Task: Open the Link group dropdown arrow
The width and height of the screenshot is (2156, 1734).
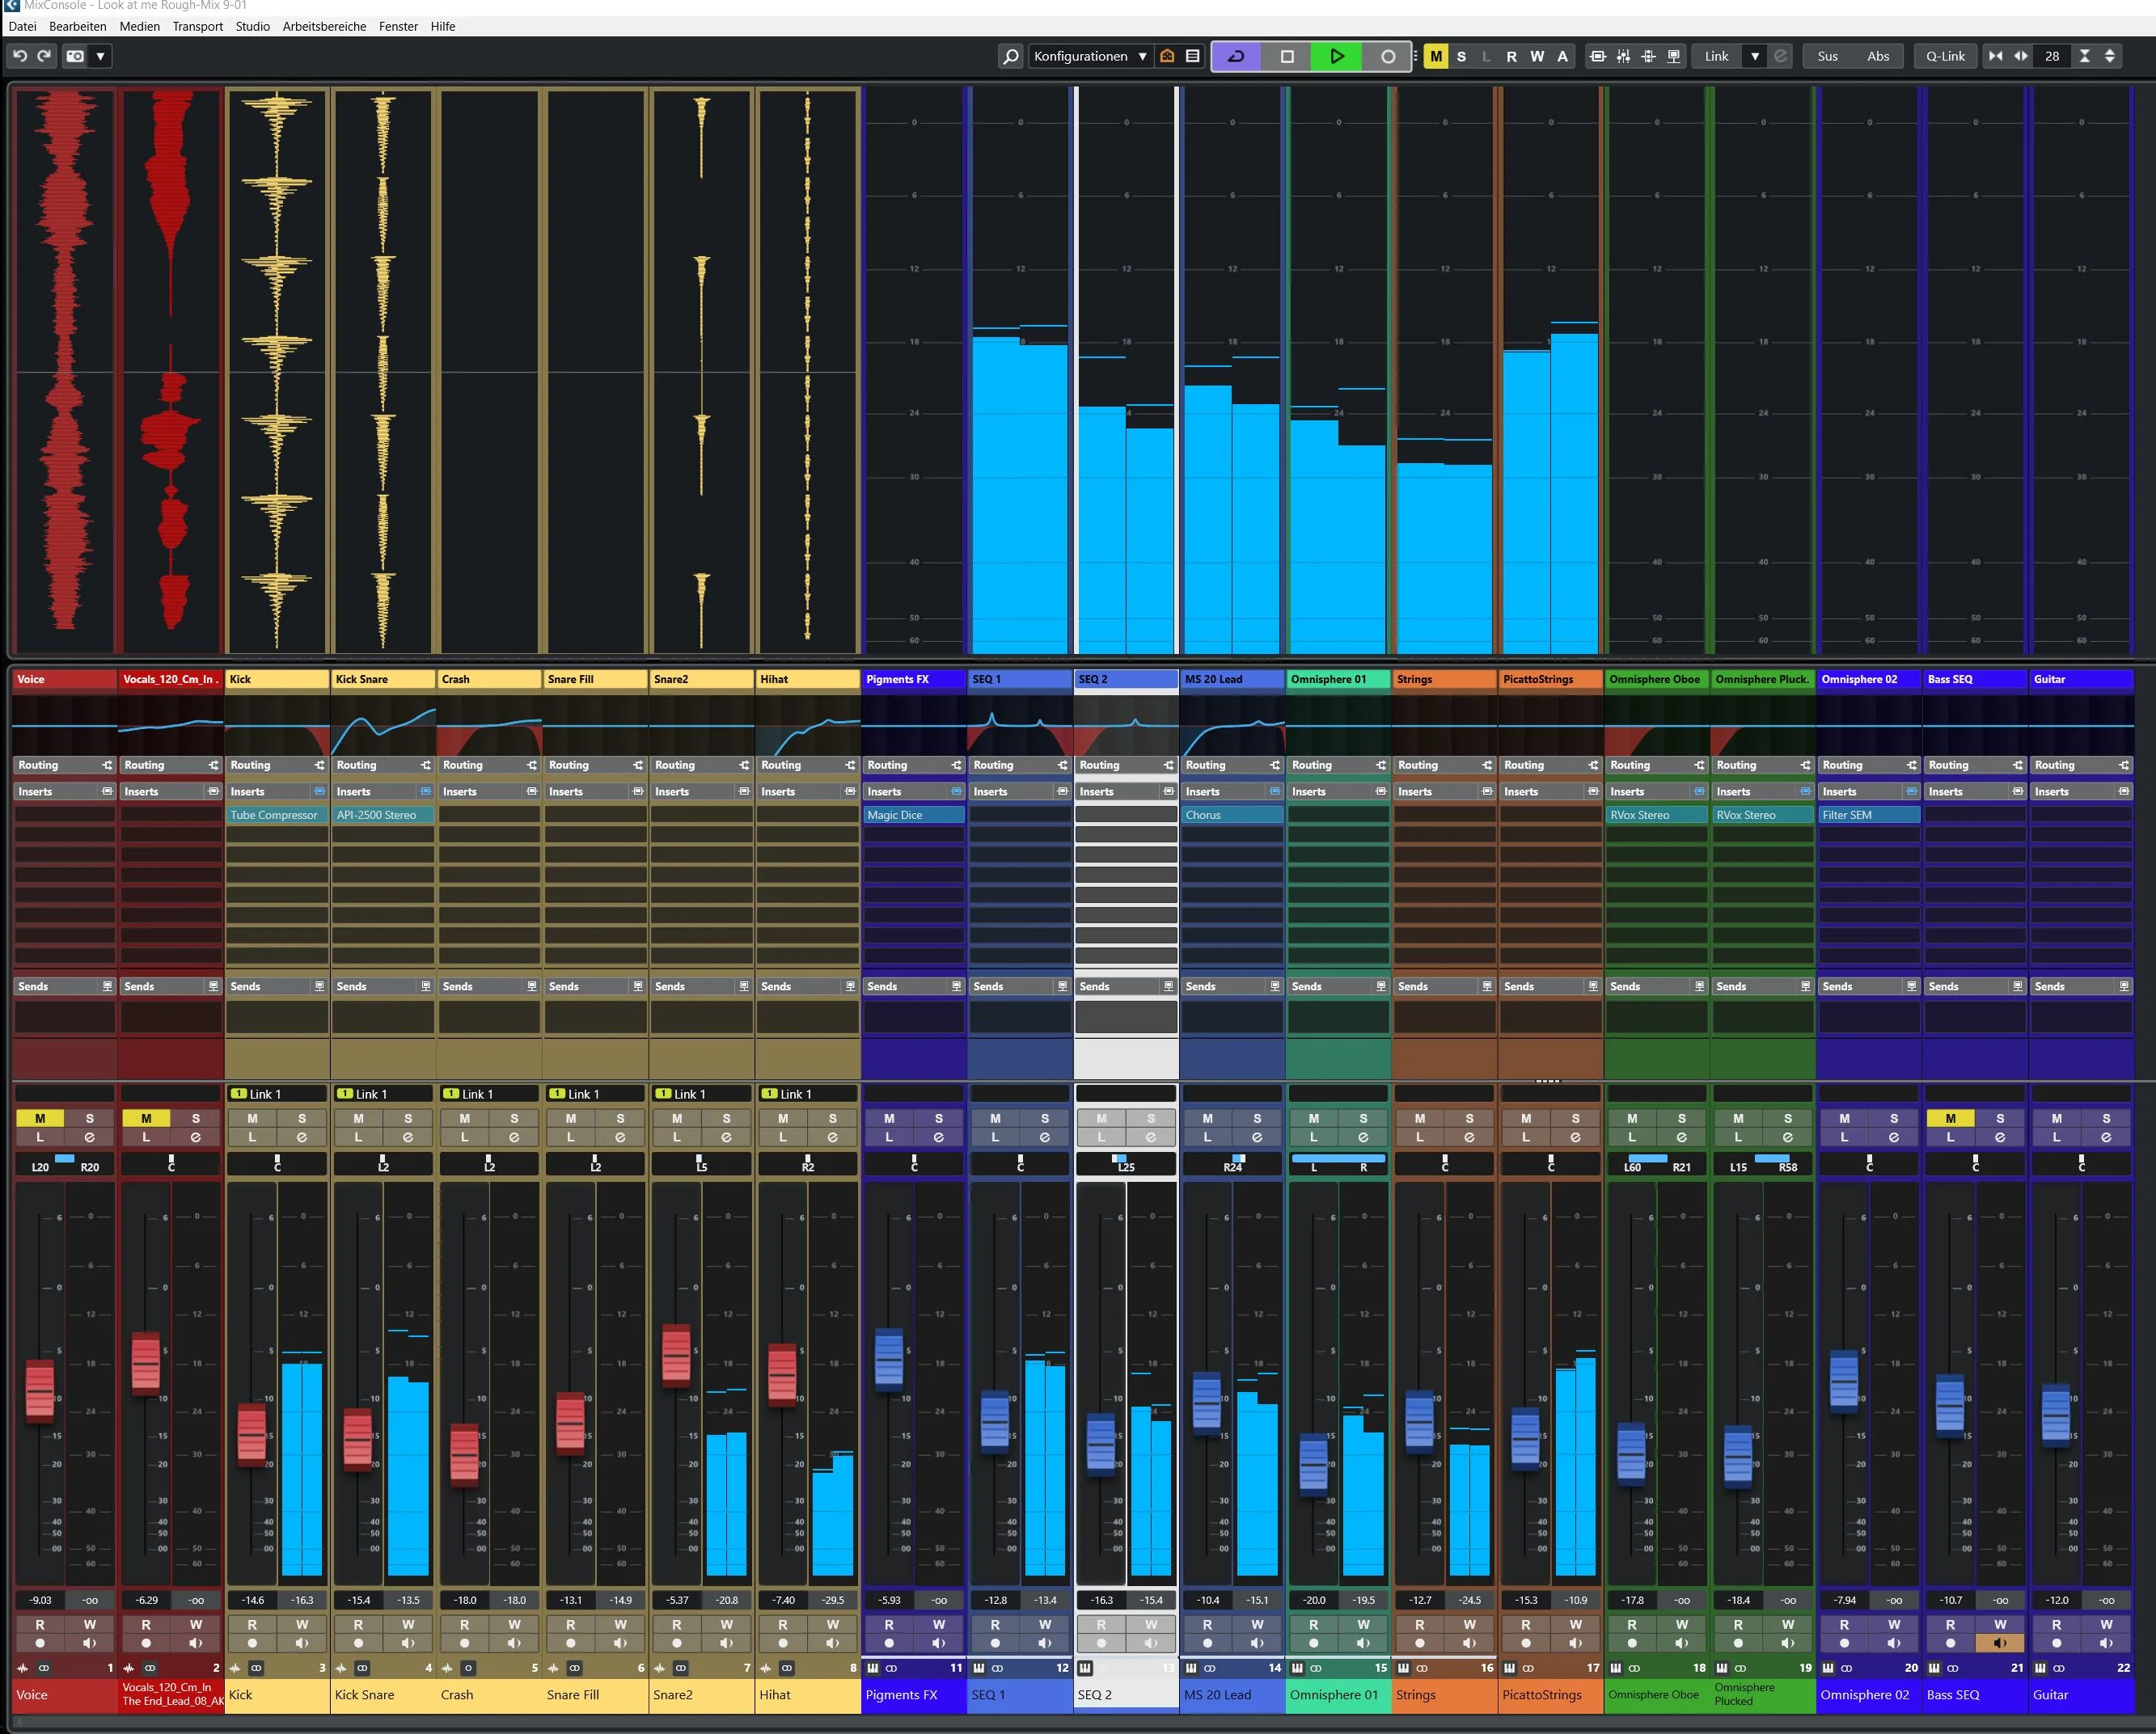Action: point(1754,56)
